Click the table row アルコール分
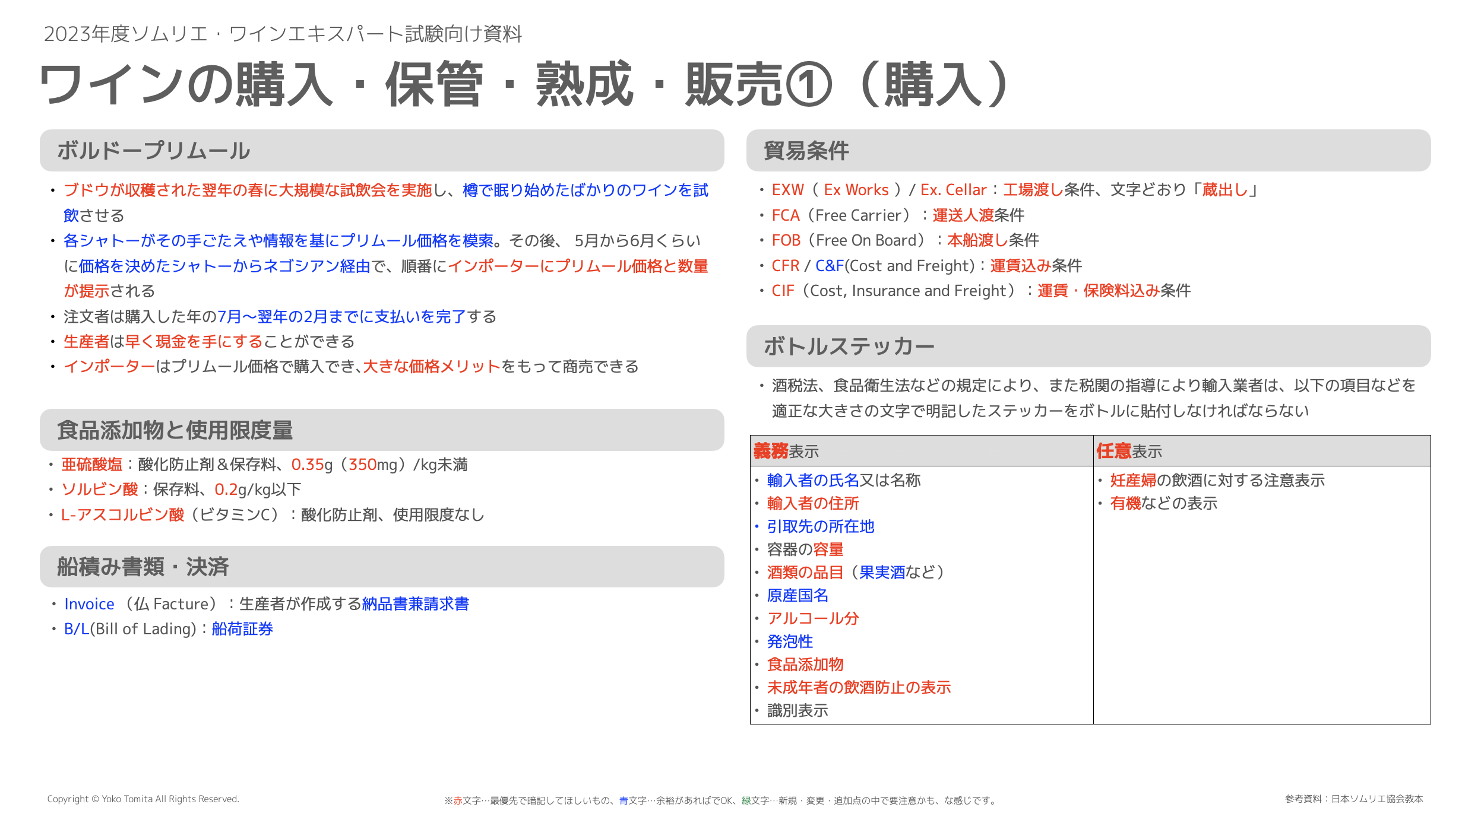 813,618
